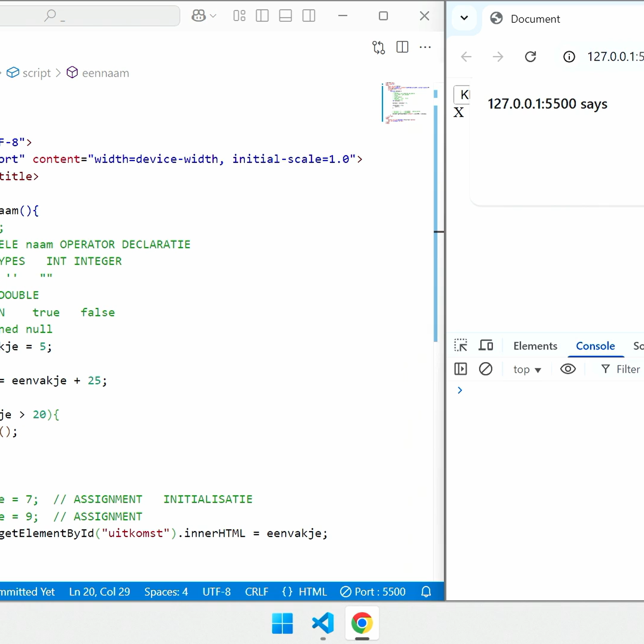Screen dimensions: 644x644
Task: Click the compare changes icon
Action: (x=379, y=47)
